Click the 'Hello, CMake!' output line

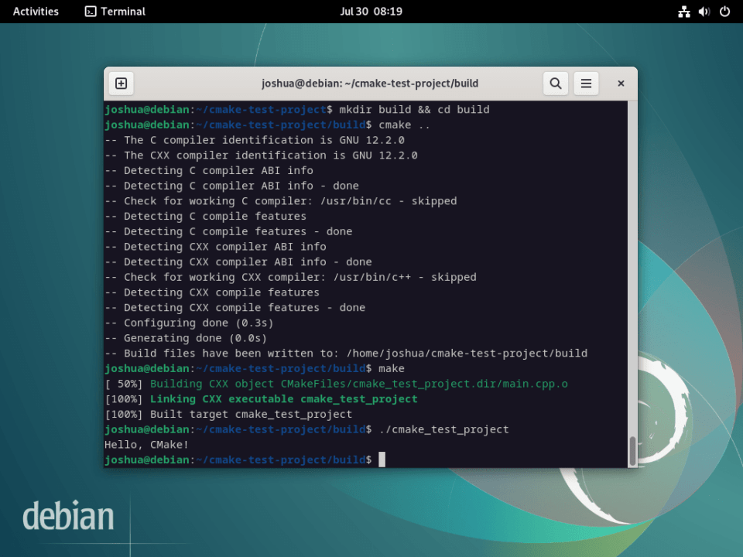(147, 444)
